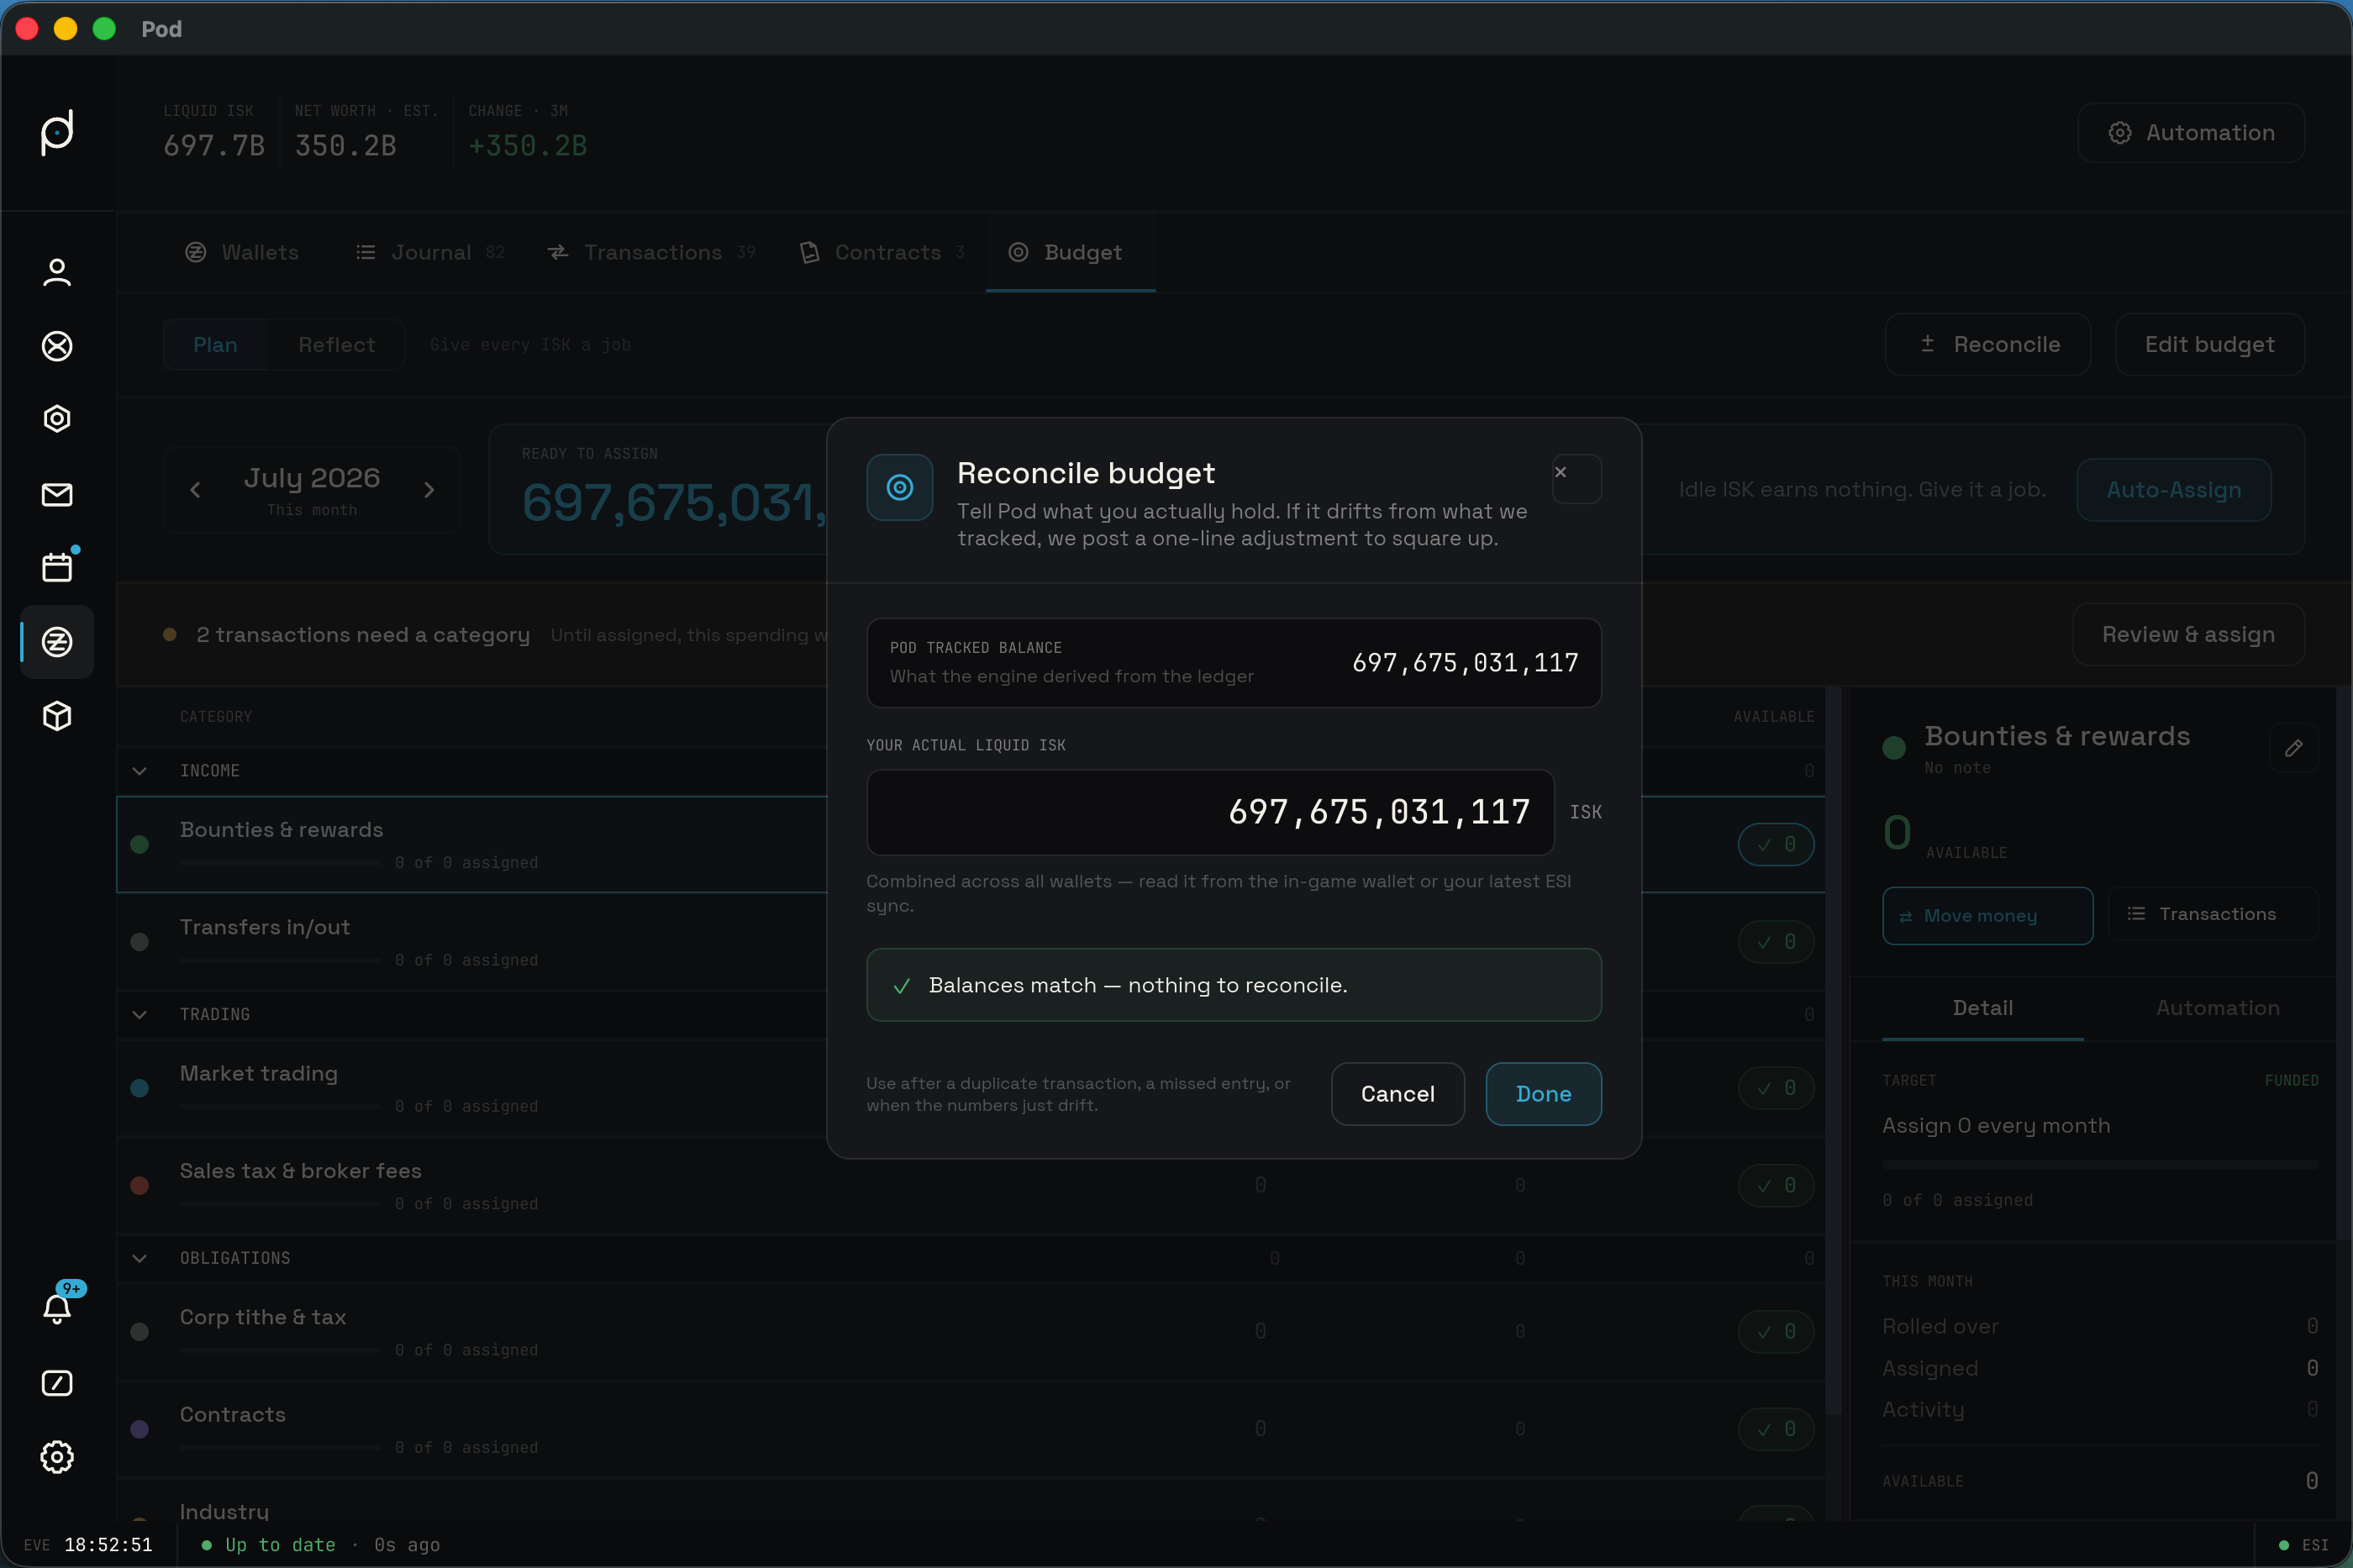Click the Reconcile button
The image size is (2353, 1568).
[x=1988, y=345]
